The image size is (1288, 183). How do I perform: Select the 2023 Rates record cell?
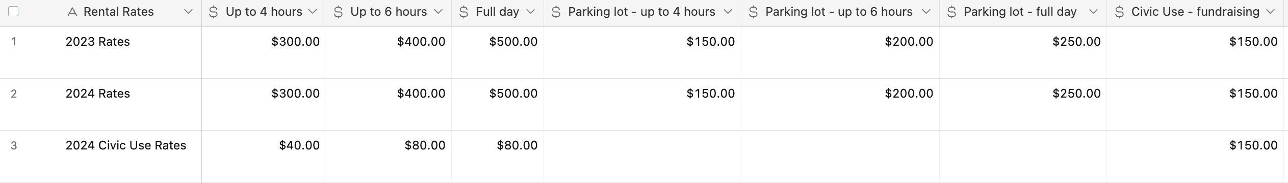pyautogui.click(x=131, y=52)
